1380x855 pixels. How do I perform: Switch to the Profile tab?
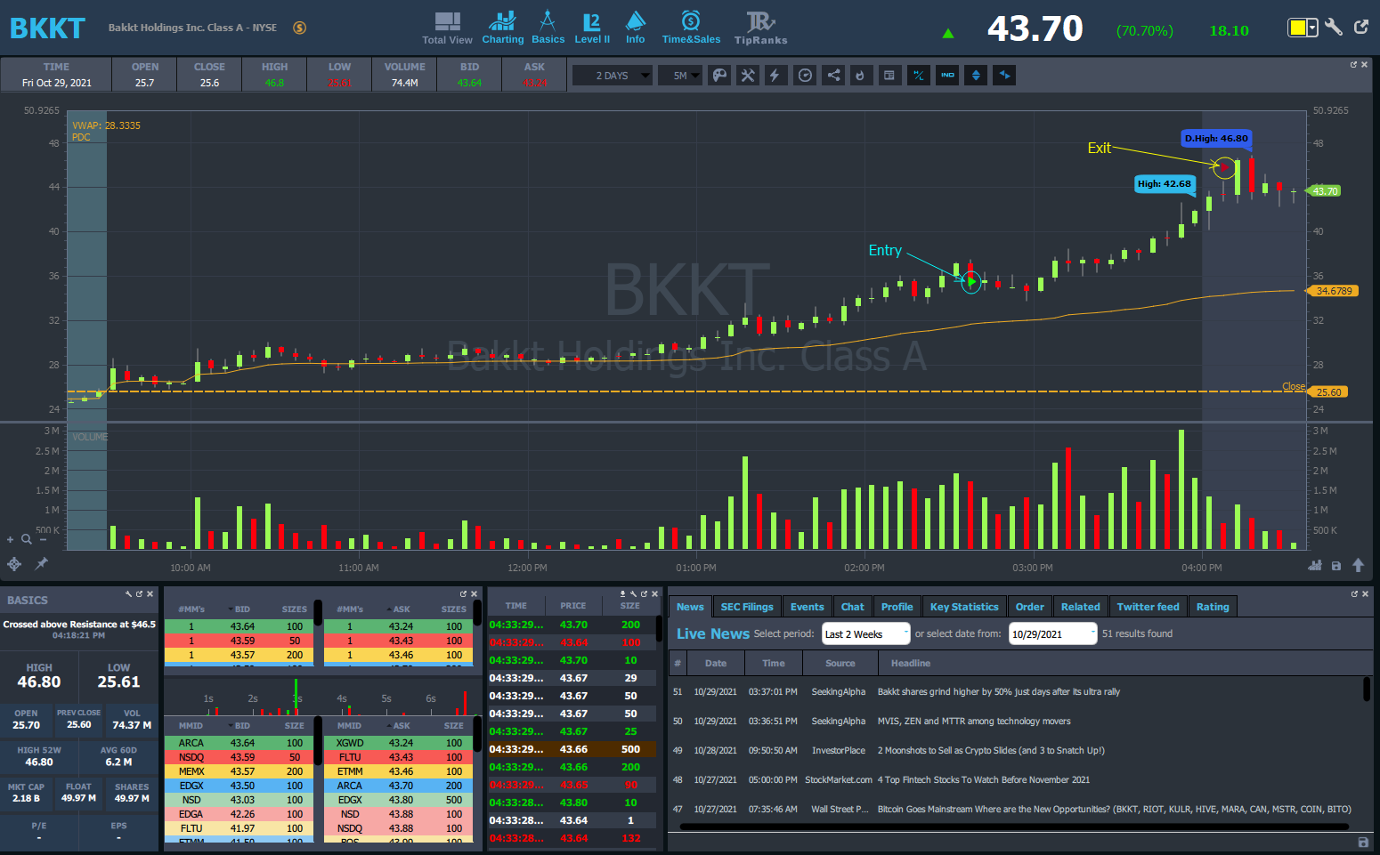[897, 607]
